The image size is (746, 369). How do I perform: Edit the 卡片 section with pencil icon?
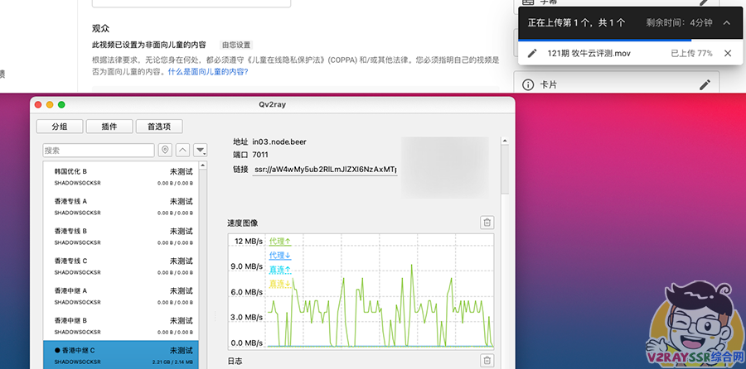tap(705, 84)
